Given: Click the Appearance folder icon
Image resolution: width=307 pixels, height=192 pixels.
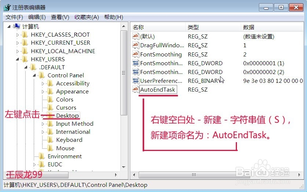Looking at the screenshot, I should tap(50, 91).
